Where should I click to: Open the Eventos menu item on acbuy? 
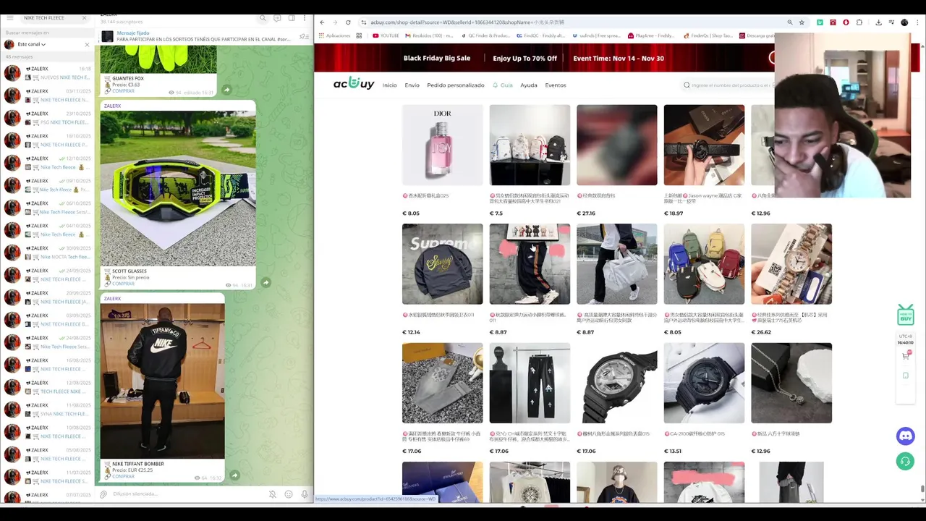point(556,85)
